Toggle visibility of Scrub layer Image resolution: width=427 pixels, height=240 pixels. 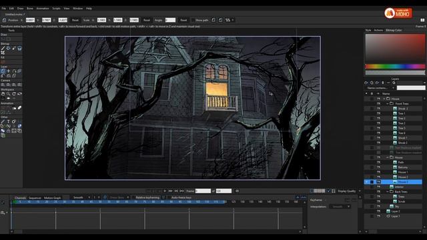pos(378,201)
